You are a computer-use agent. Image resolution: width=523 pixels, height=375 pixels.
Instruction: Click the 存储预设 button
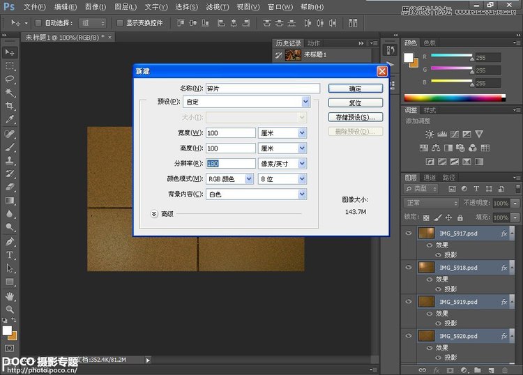click(x=355, y=117)
